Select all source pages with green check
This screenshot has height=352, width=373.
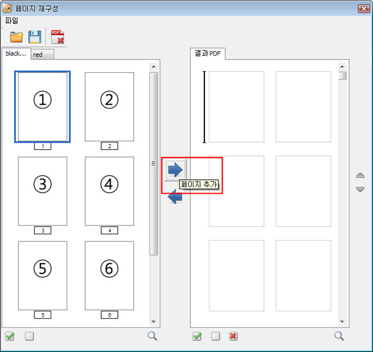pos(10,336)
